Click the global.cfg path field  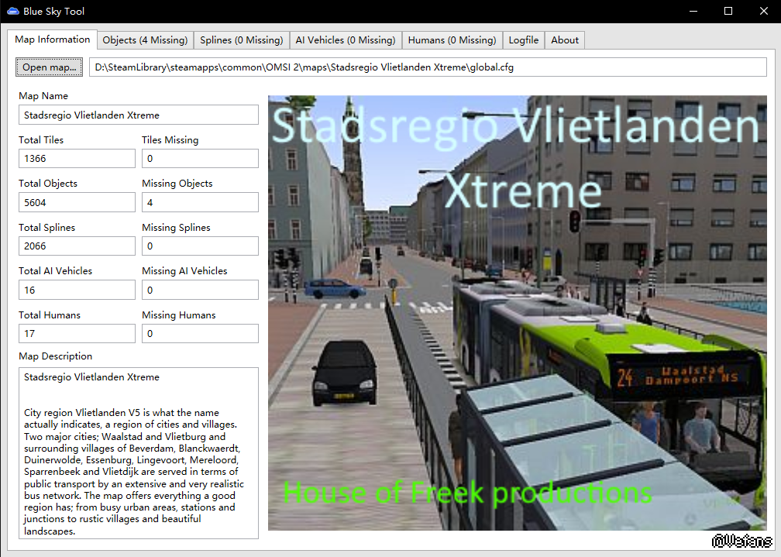tap(428, 67)
